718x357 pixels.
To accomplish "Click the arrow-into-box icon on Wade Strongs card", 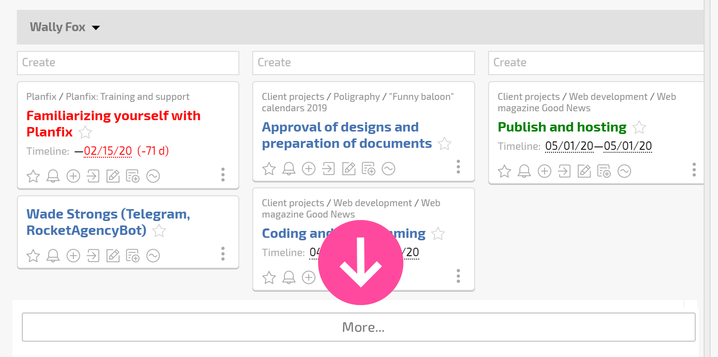I will [x=93, y=256].
